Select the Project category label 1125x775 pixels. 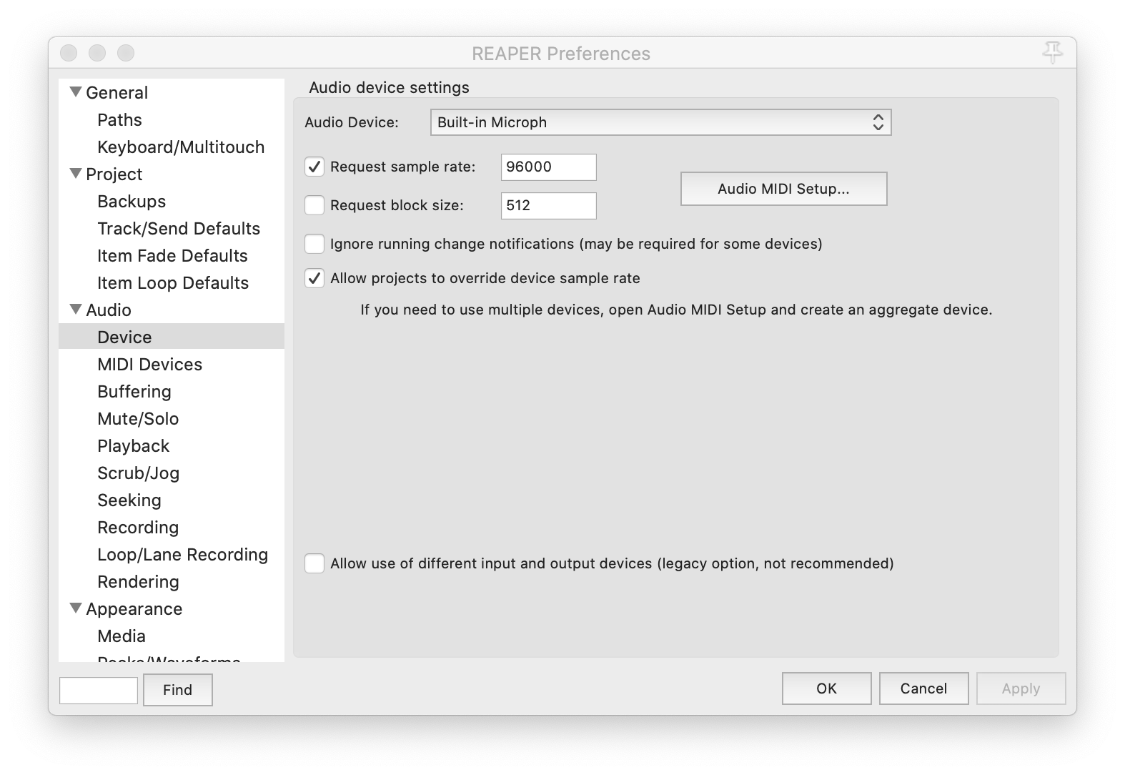[114, 174]
